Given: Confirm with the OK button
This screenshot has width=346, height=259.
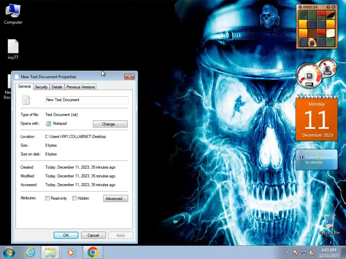Looking at the screenshot, I should [66, 235].
